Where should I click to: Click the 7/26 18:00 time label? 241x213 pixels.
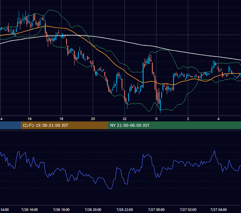click(x=61, y=209)
